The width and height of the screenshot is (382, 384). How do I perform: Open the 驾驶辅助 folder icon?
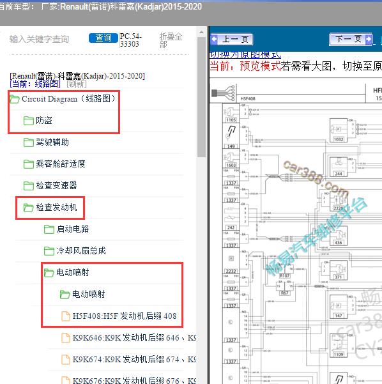click(x=29, y=142)
